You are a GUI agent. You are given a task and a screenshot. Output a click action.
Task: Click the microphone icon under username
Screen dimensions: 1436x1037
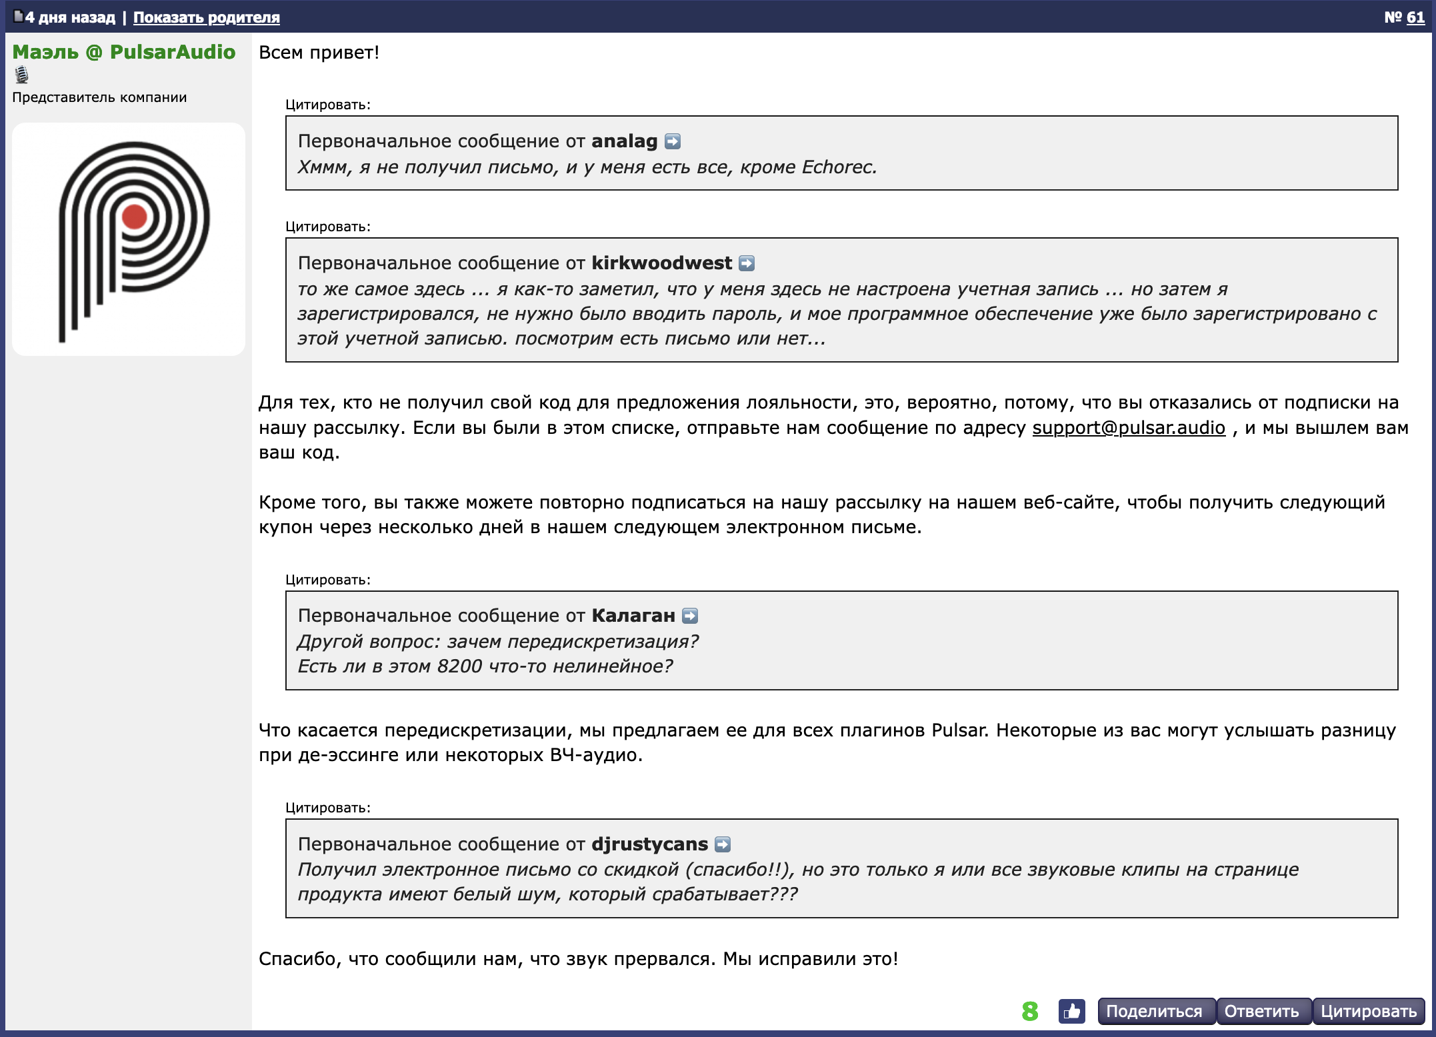22,75
